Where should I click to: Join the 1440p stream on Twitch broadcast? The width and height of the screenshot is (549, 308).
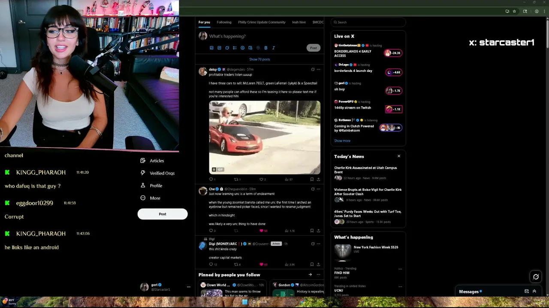(x=368, y=106)
